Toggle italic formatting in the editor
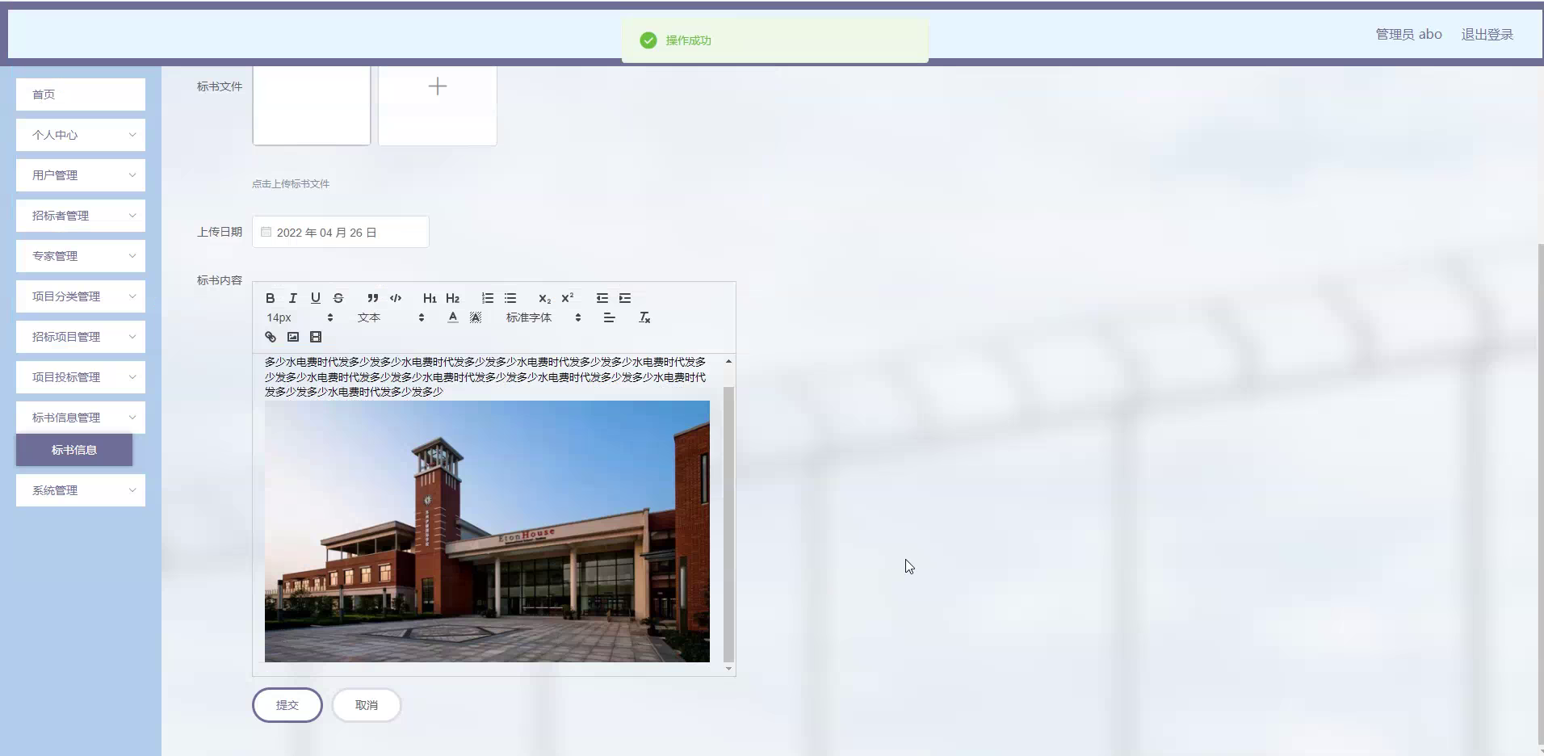The height and width of the screenshot is (756, 1544). 293,298
